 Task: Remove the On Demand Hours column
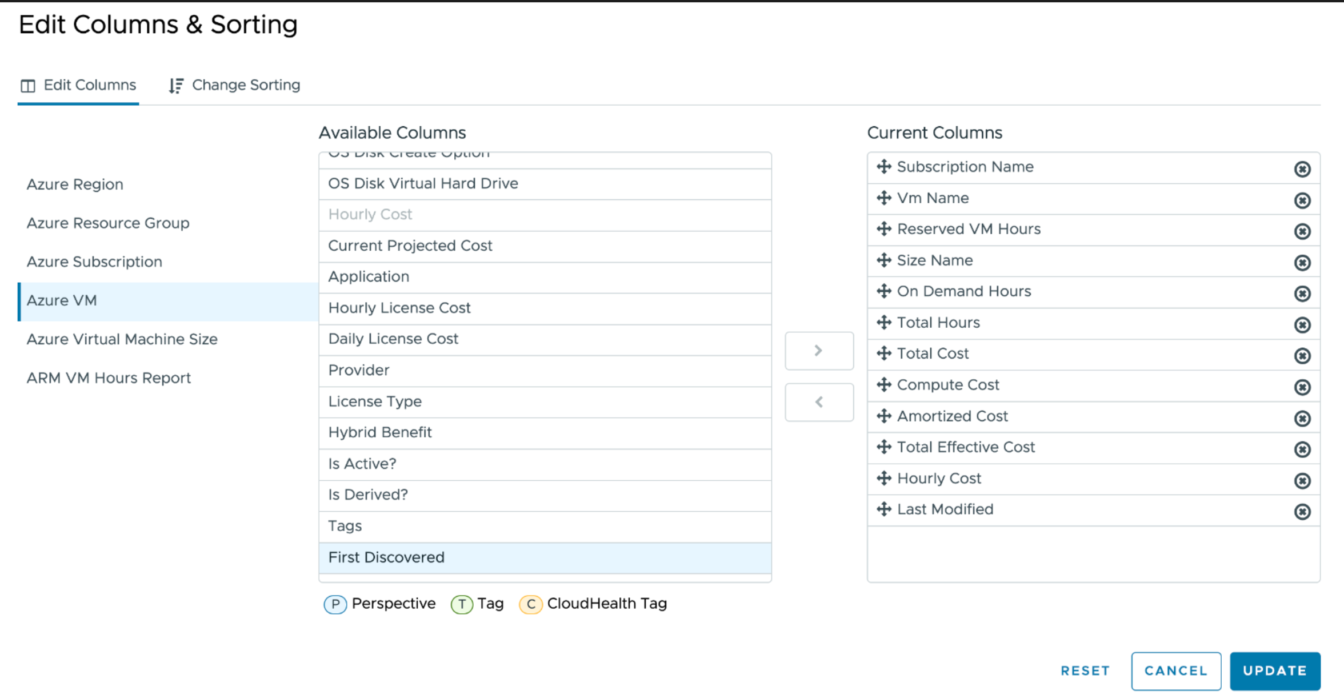1302,294
